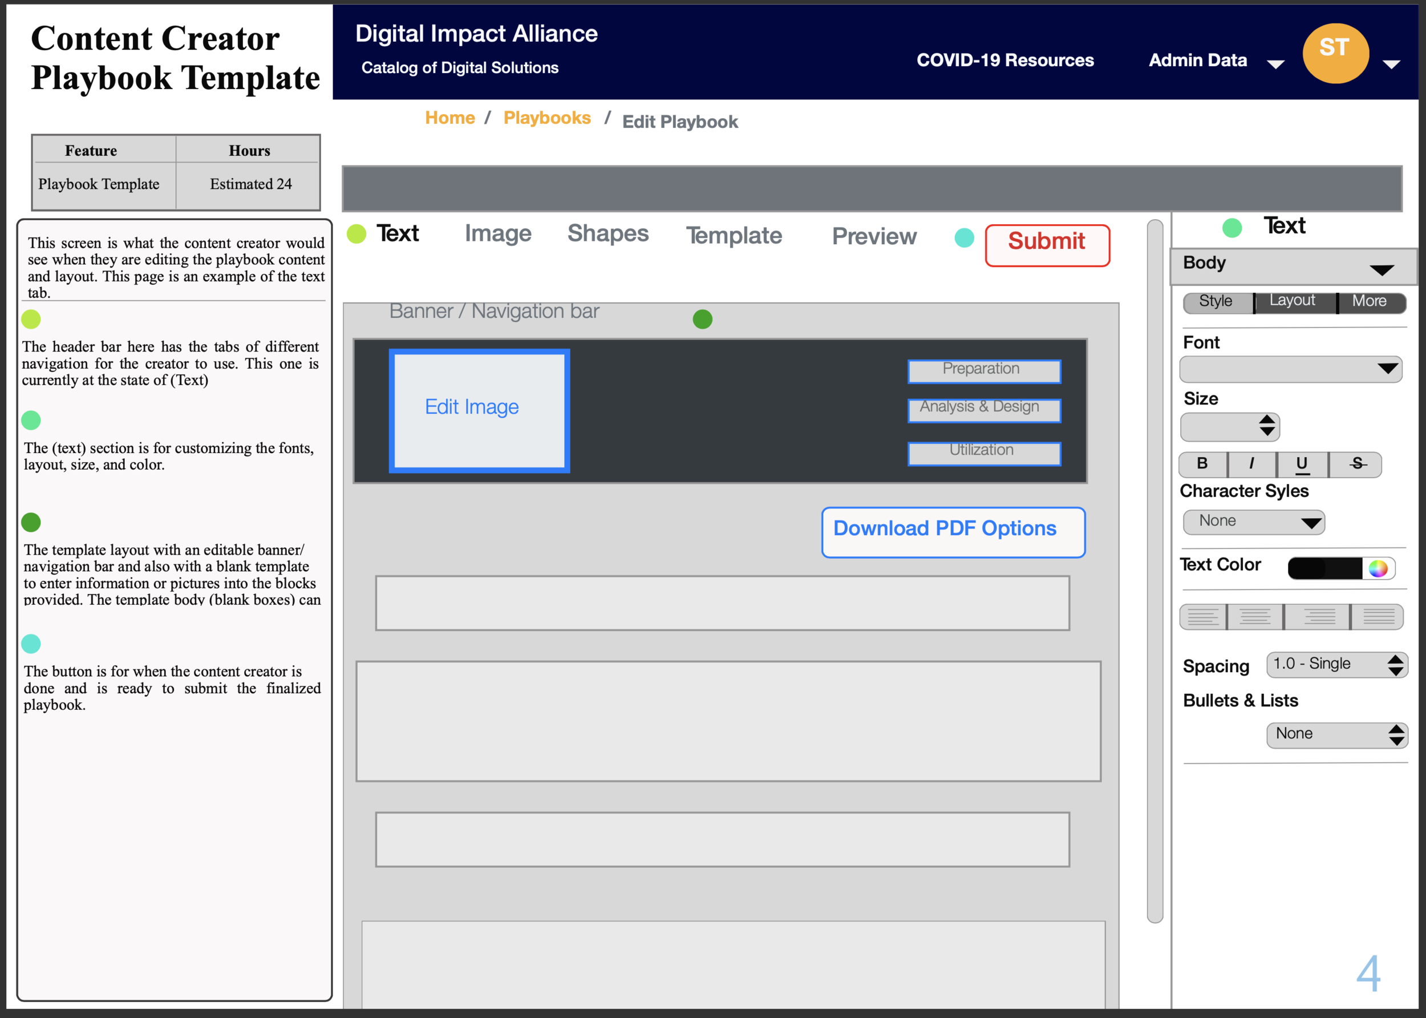
Task: Toggle Bold text formatting
Action: pos(1202,464)
